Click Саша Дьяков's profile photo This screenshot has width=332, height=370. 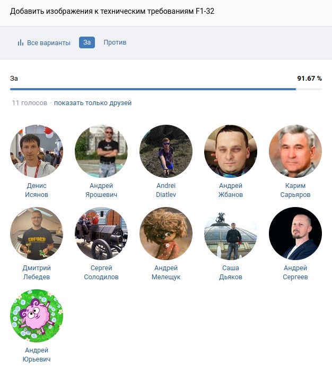231,234
